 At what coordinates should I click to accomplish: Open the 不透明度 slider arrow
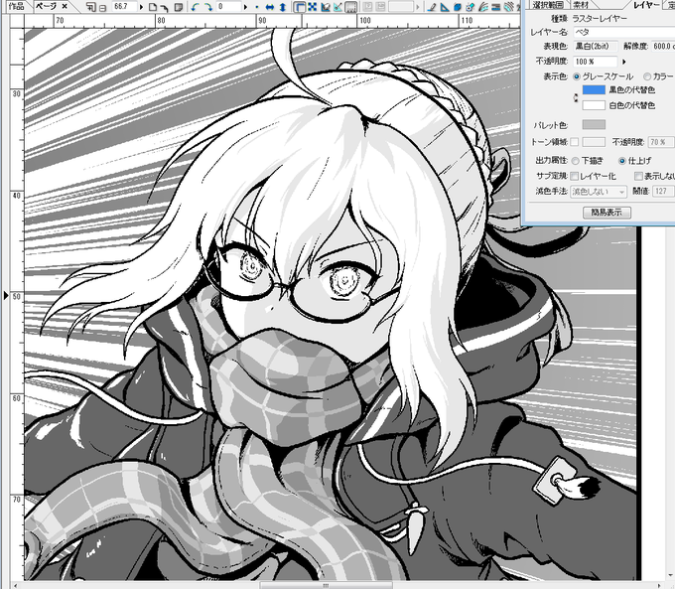(623, 62)
